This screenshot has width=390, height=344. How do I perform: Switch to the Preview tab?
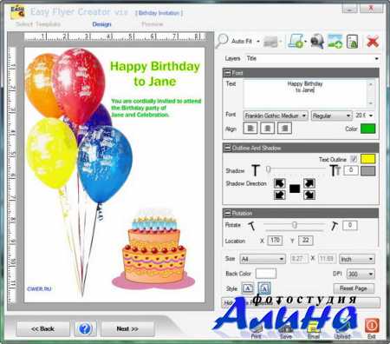[x=153, y=24]
